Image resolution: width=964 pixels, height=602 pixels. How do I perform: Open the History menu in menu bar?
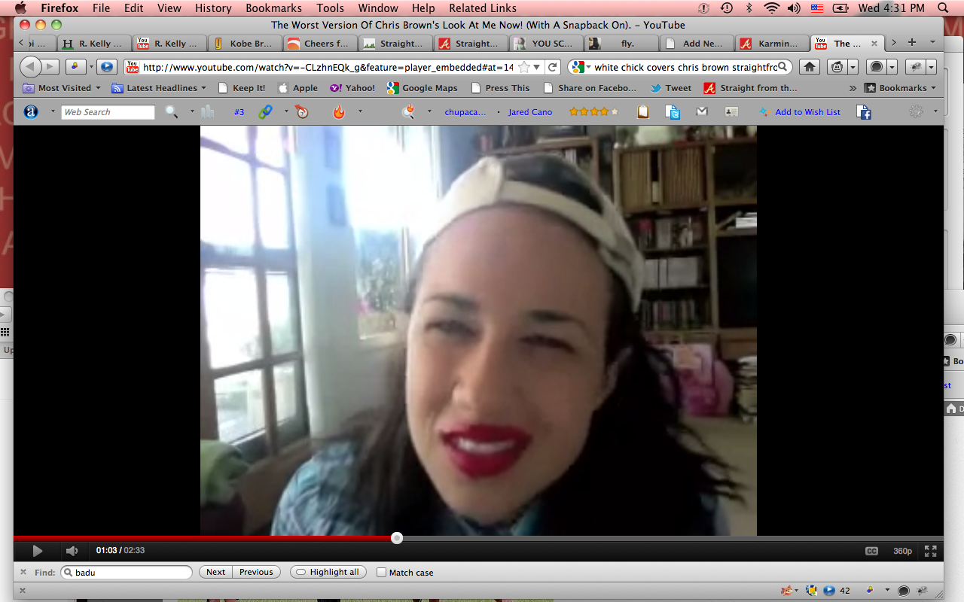213,8
